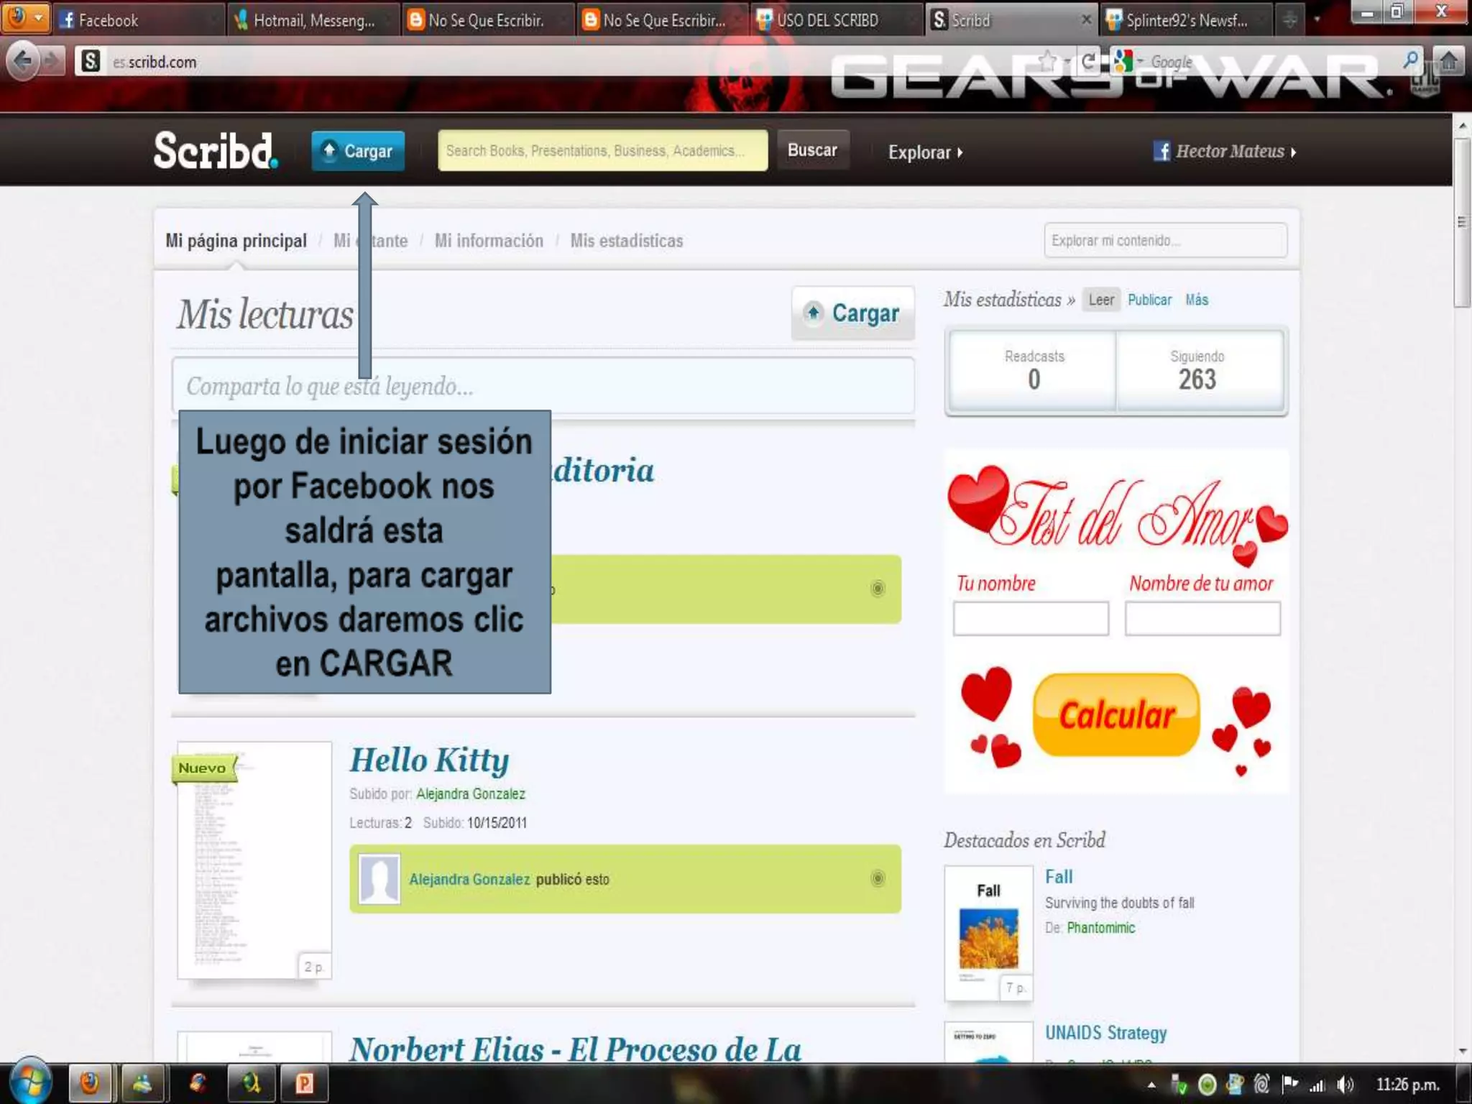
Task: Click the Readcasts 0 counter
Action: coord(1034,371)
